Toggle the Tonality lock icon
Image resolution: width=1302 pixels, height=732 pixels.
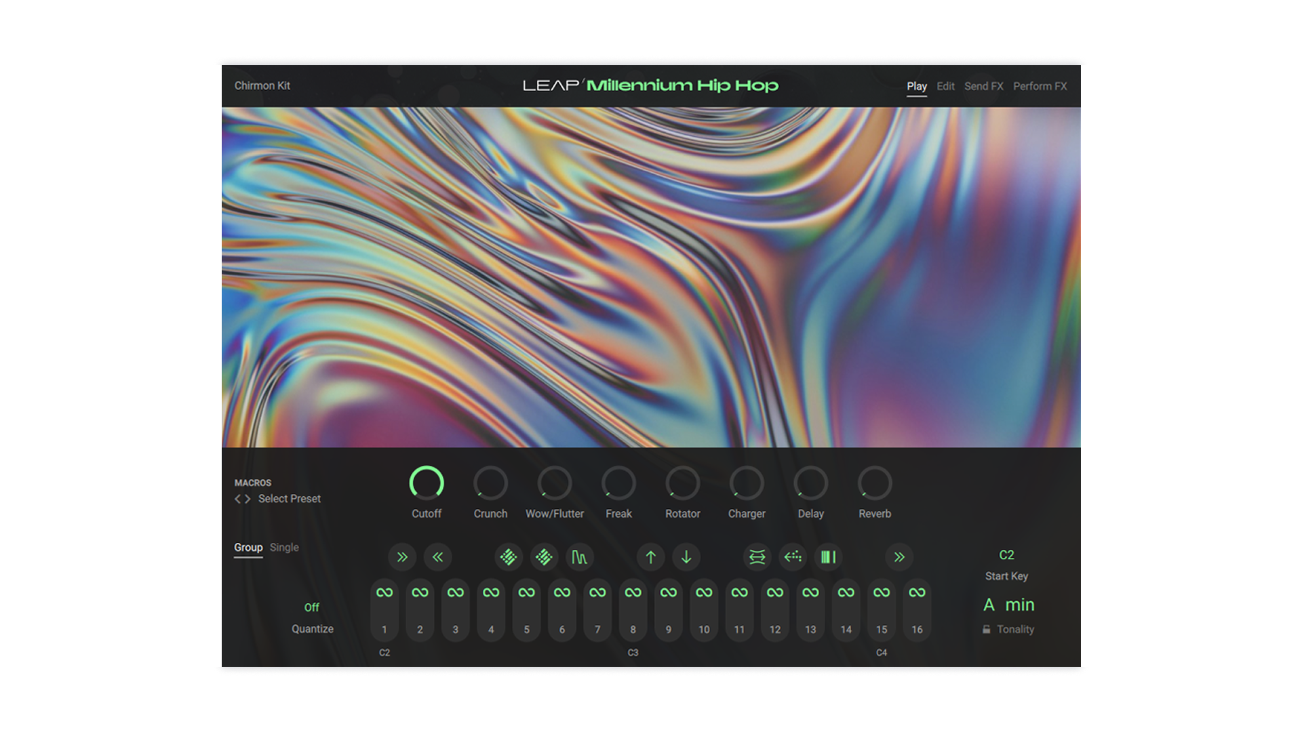[x=986, y=630]
